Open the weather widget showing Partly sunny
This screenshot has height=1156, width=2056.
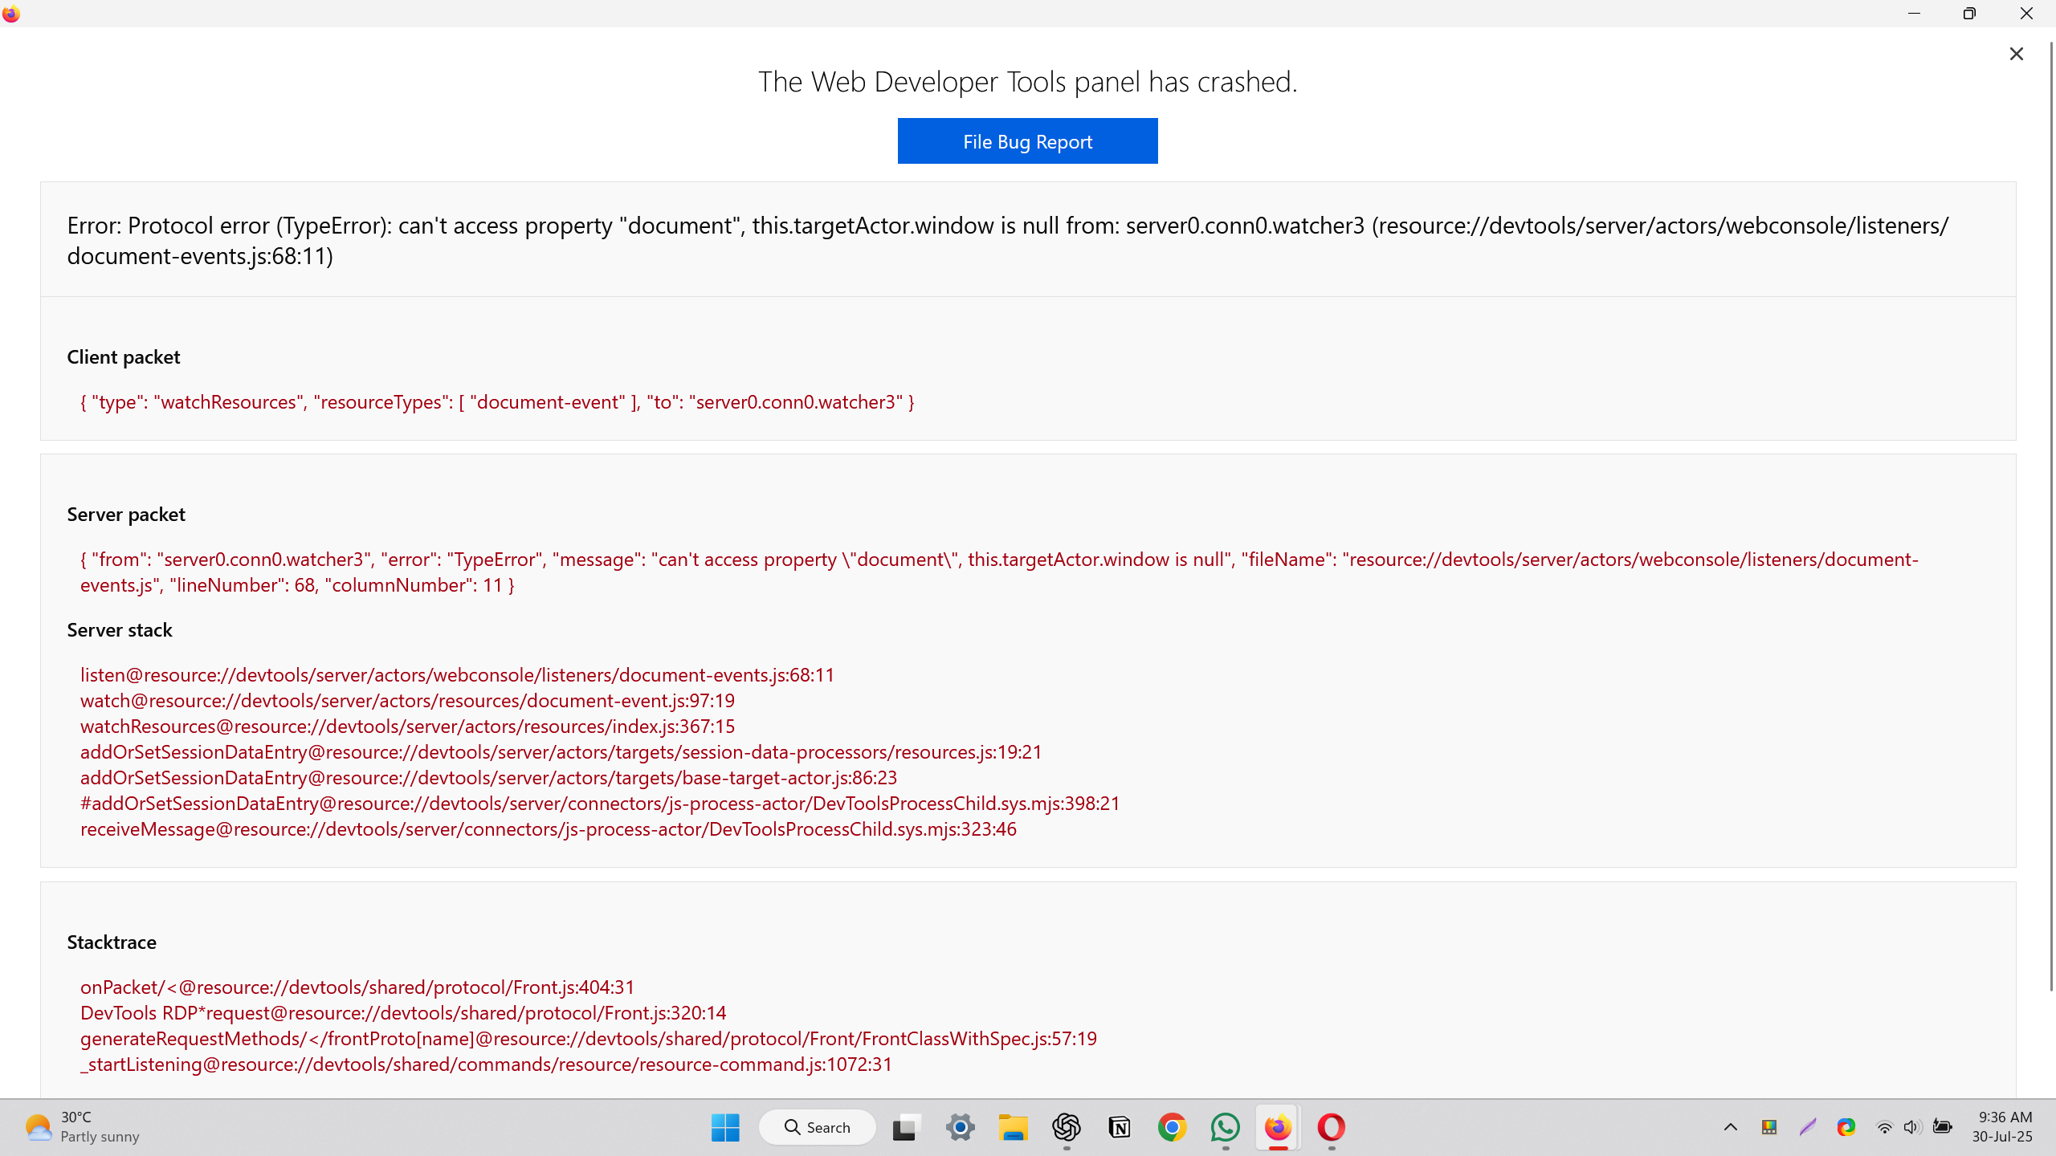82,1127
